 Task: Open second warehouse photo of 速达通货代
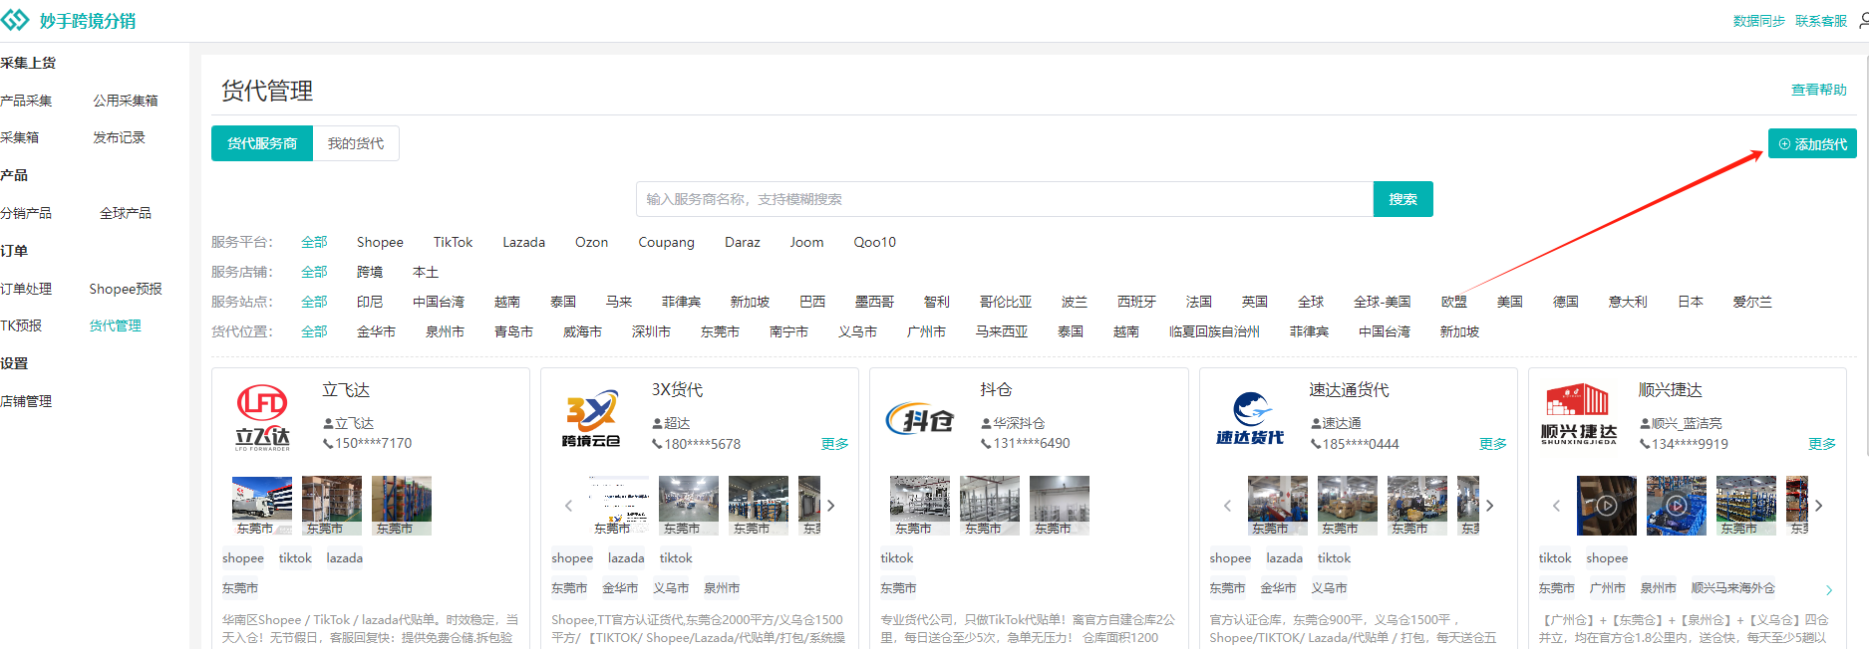(x=1348, y=506)
